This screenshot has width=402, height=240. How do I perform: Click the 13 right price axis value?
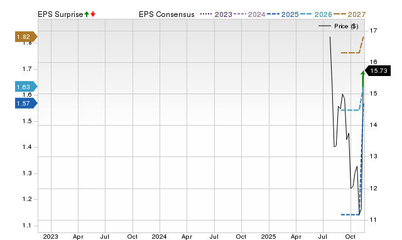coord(374,156)
